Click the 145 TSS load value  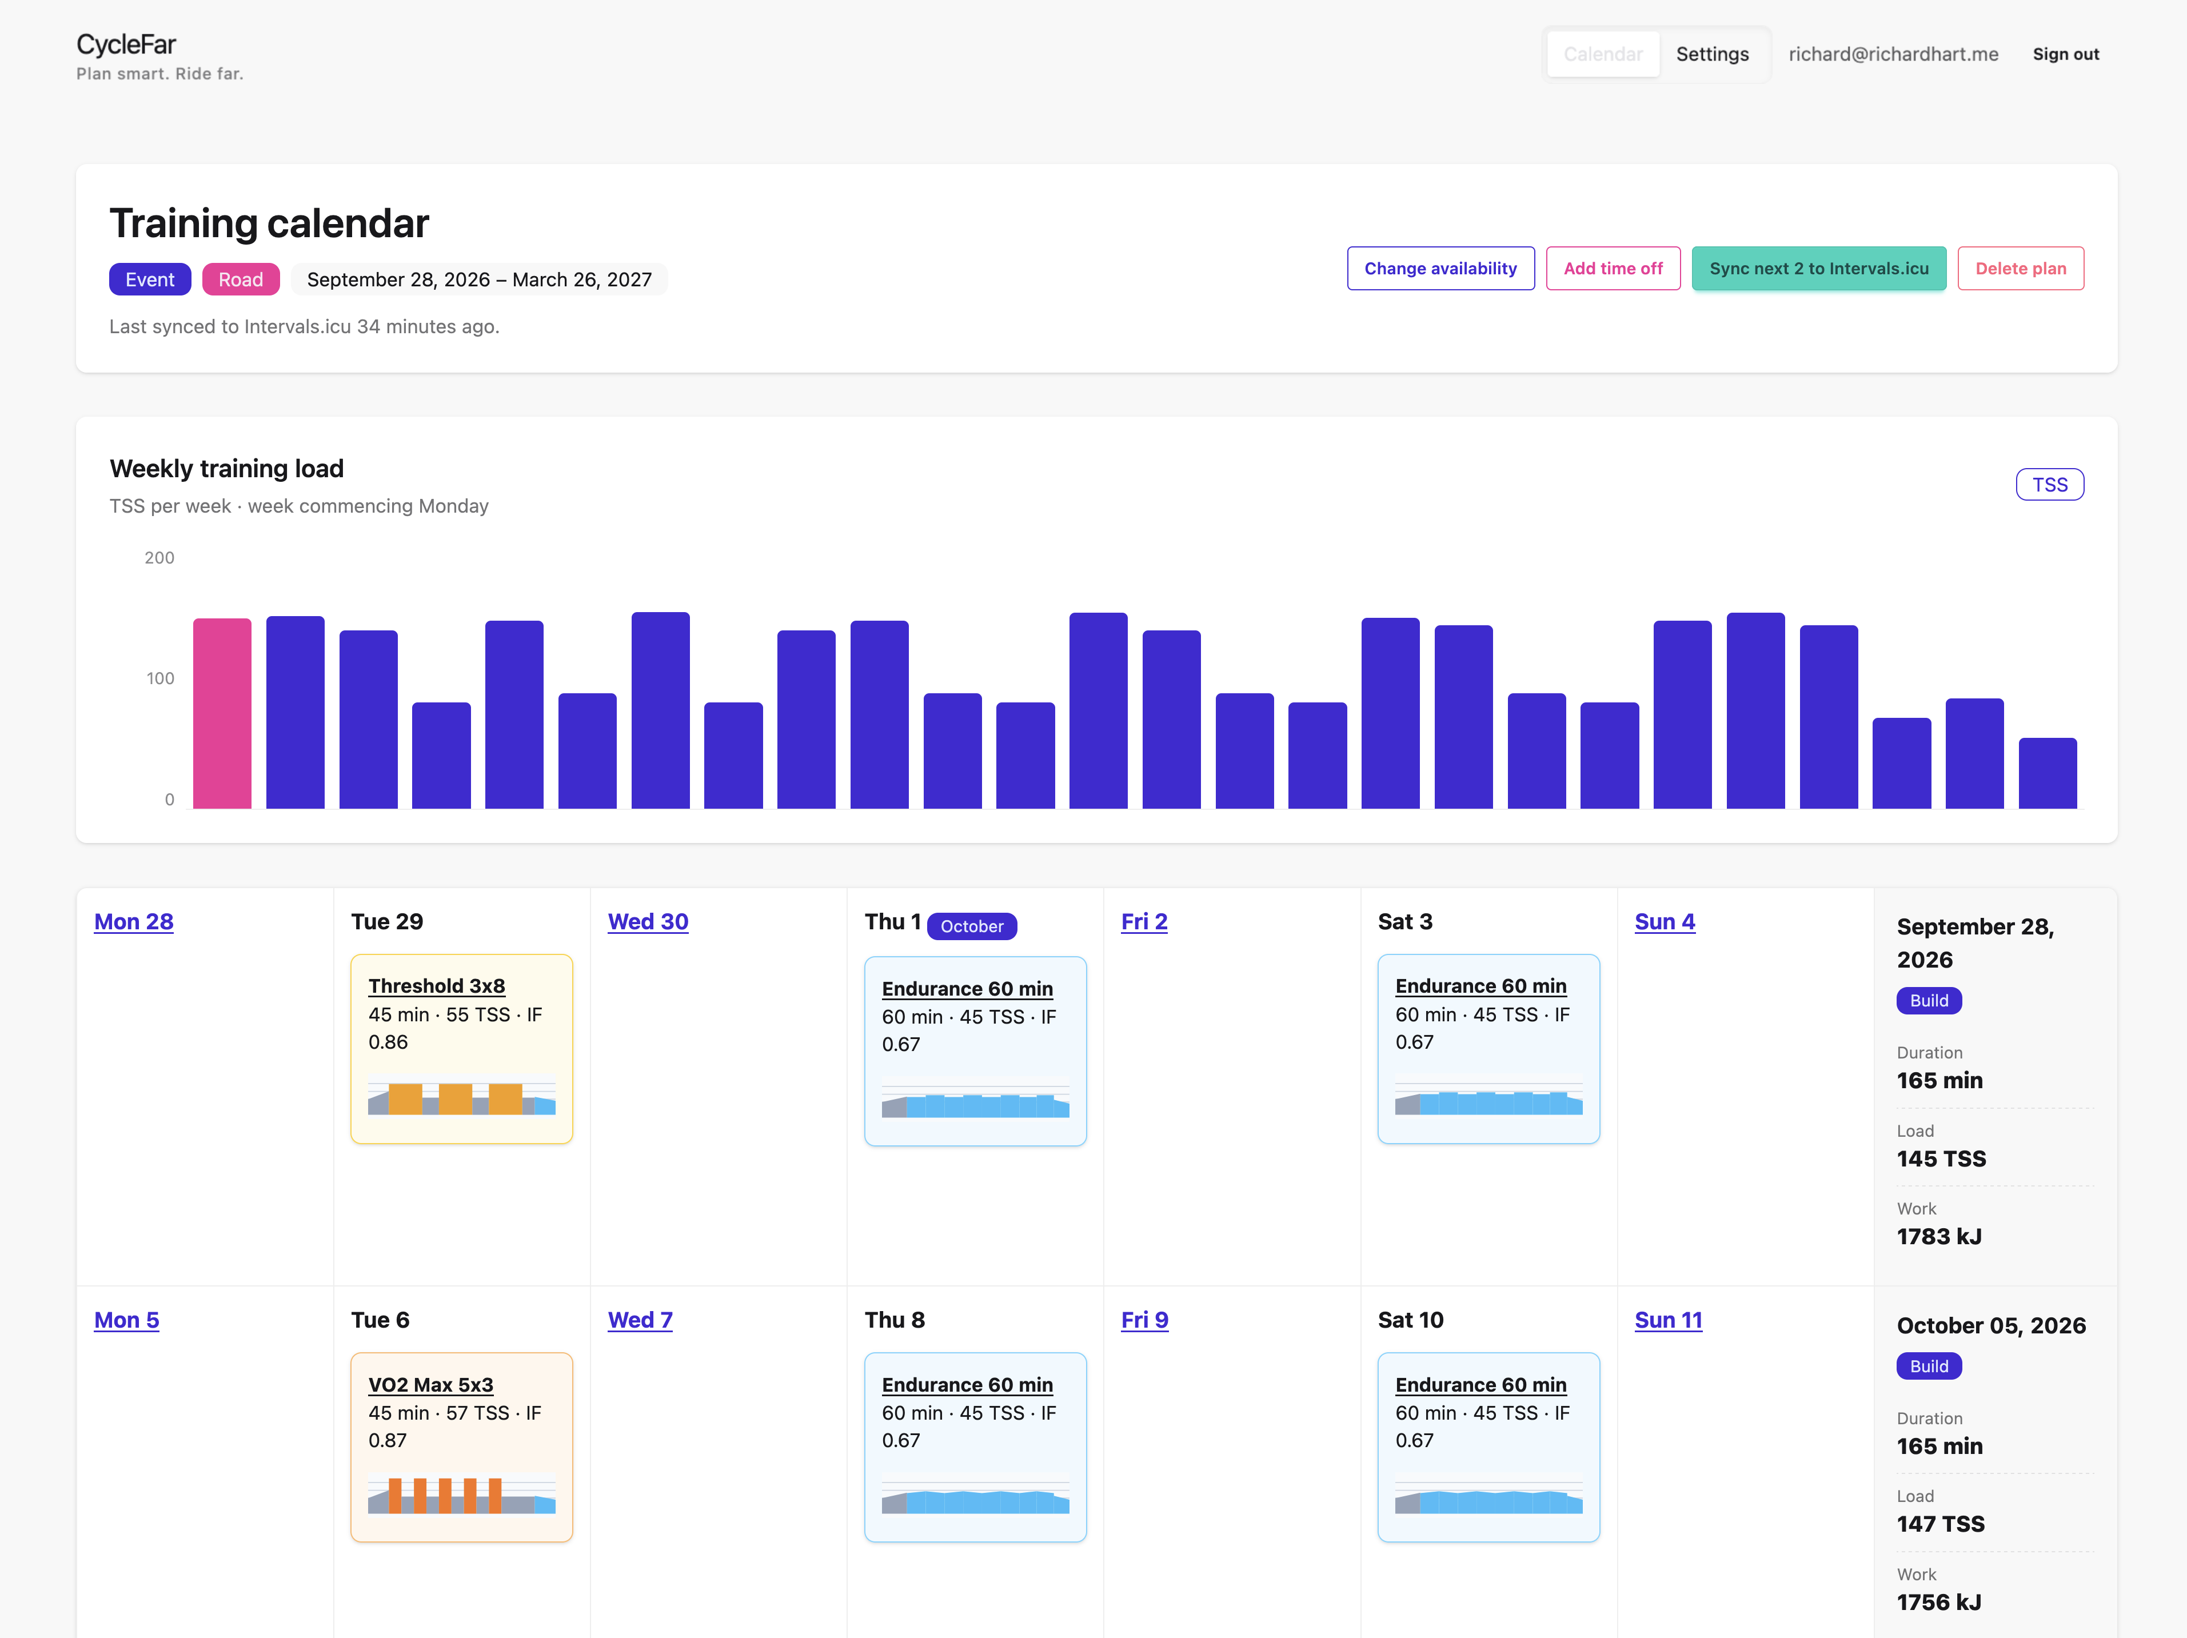click(x=1941, y=1158)
